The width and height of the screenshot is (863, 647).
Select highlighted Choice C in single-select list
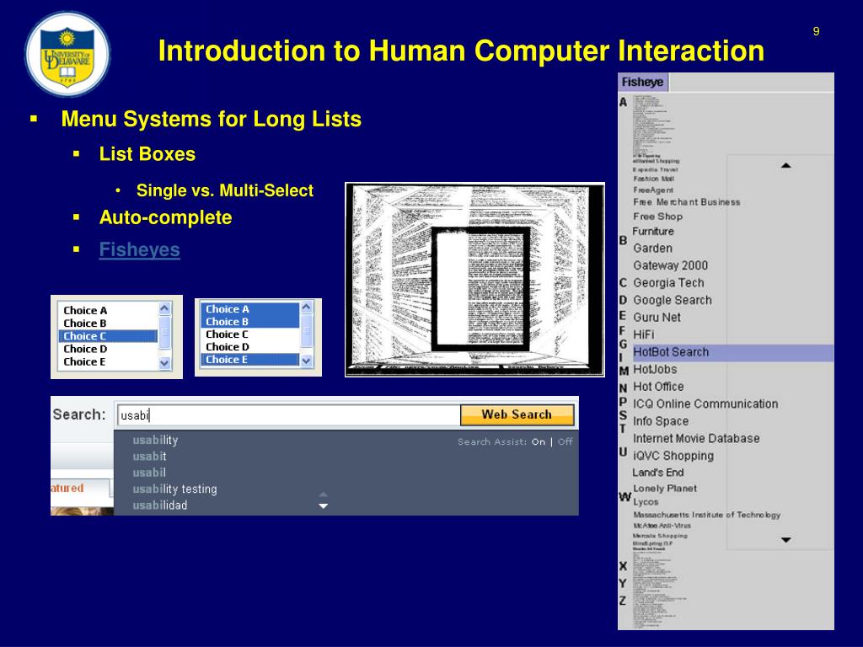(108, 336)
